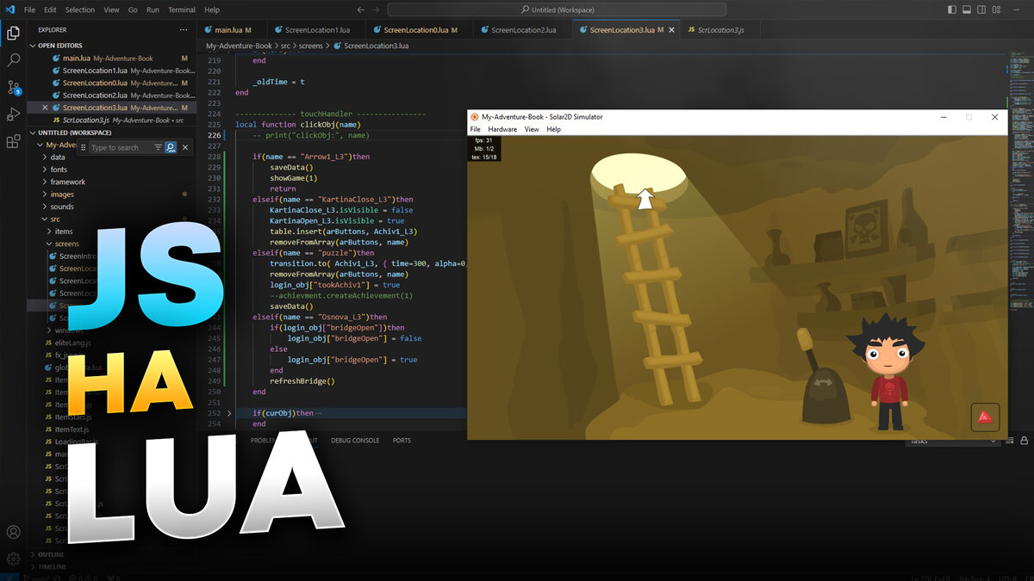Image resolution: width=1034 pixels, height=581 pixels.
Task: Open the Explorer view in activity bar
Action: 14,34
